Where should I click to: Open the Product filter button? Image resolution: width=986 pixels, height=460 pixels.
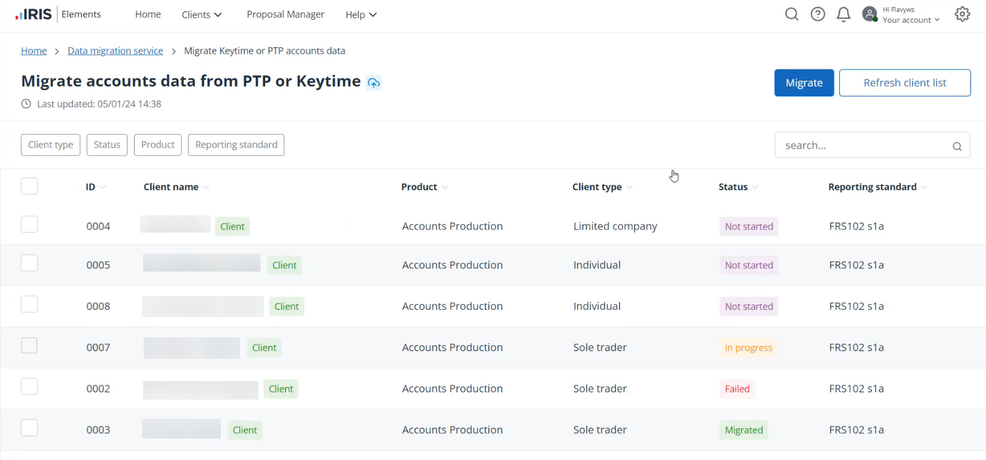(x=158, y=145)
